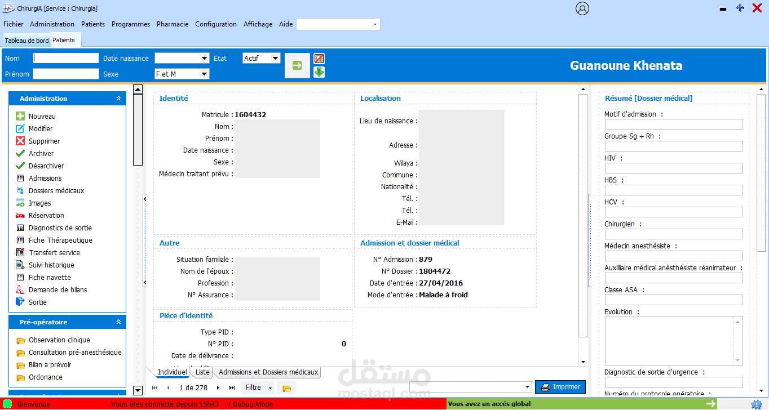Viewport: 769px width, 410px height.
Task: Open Suivi historique icon
Action: pyautogui.click(x=20, y=265)
